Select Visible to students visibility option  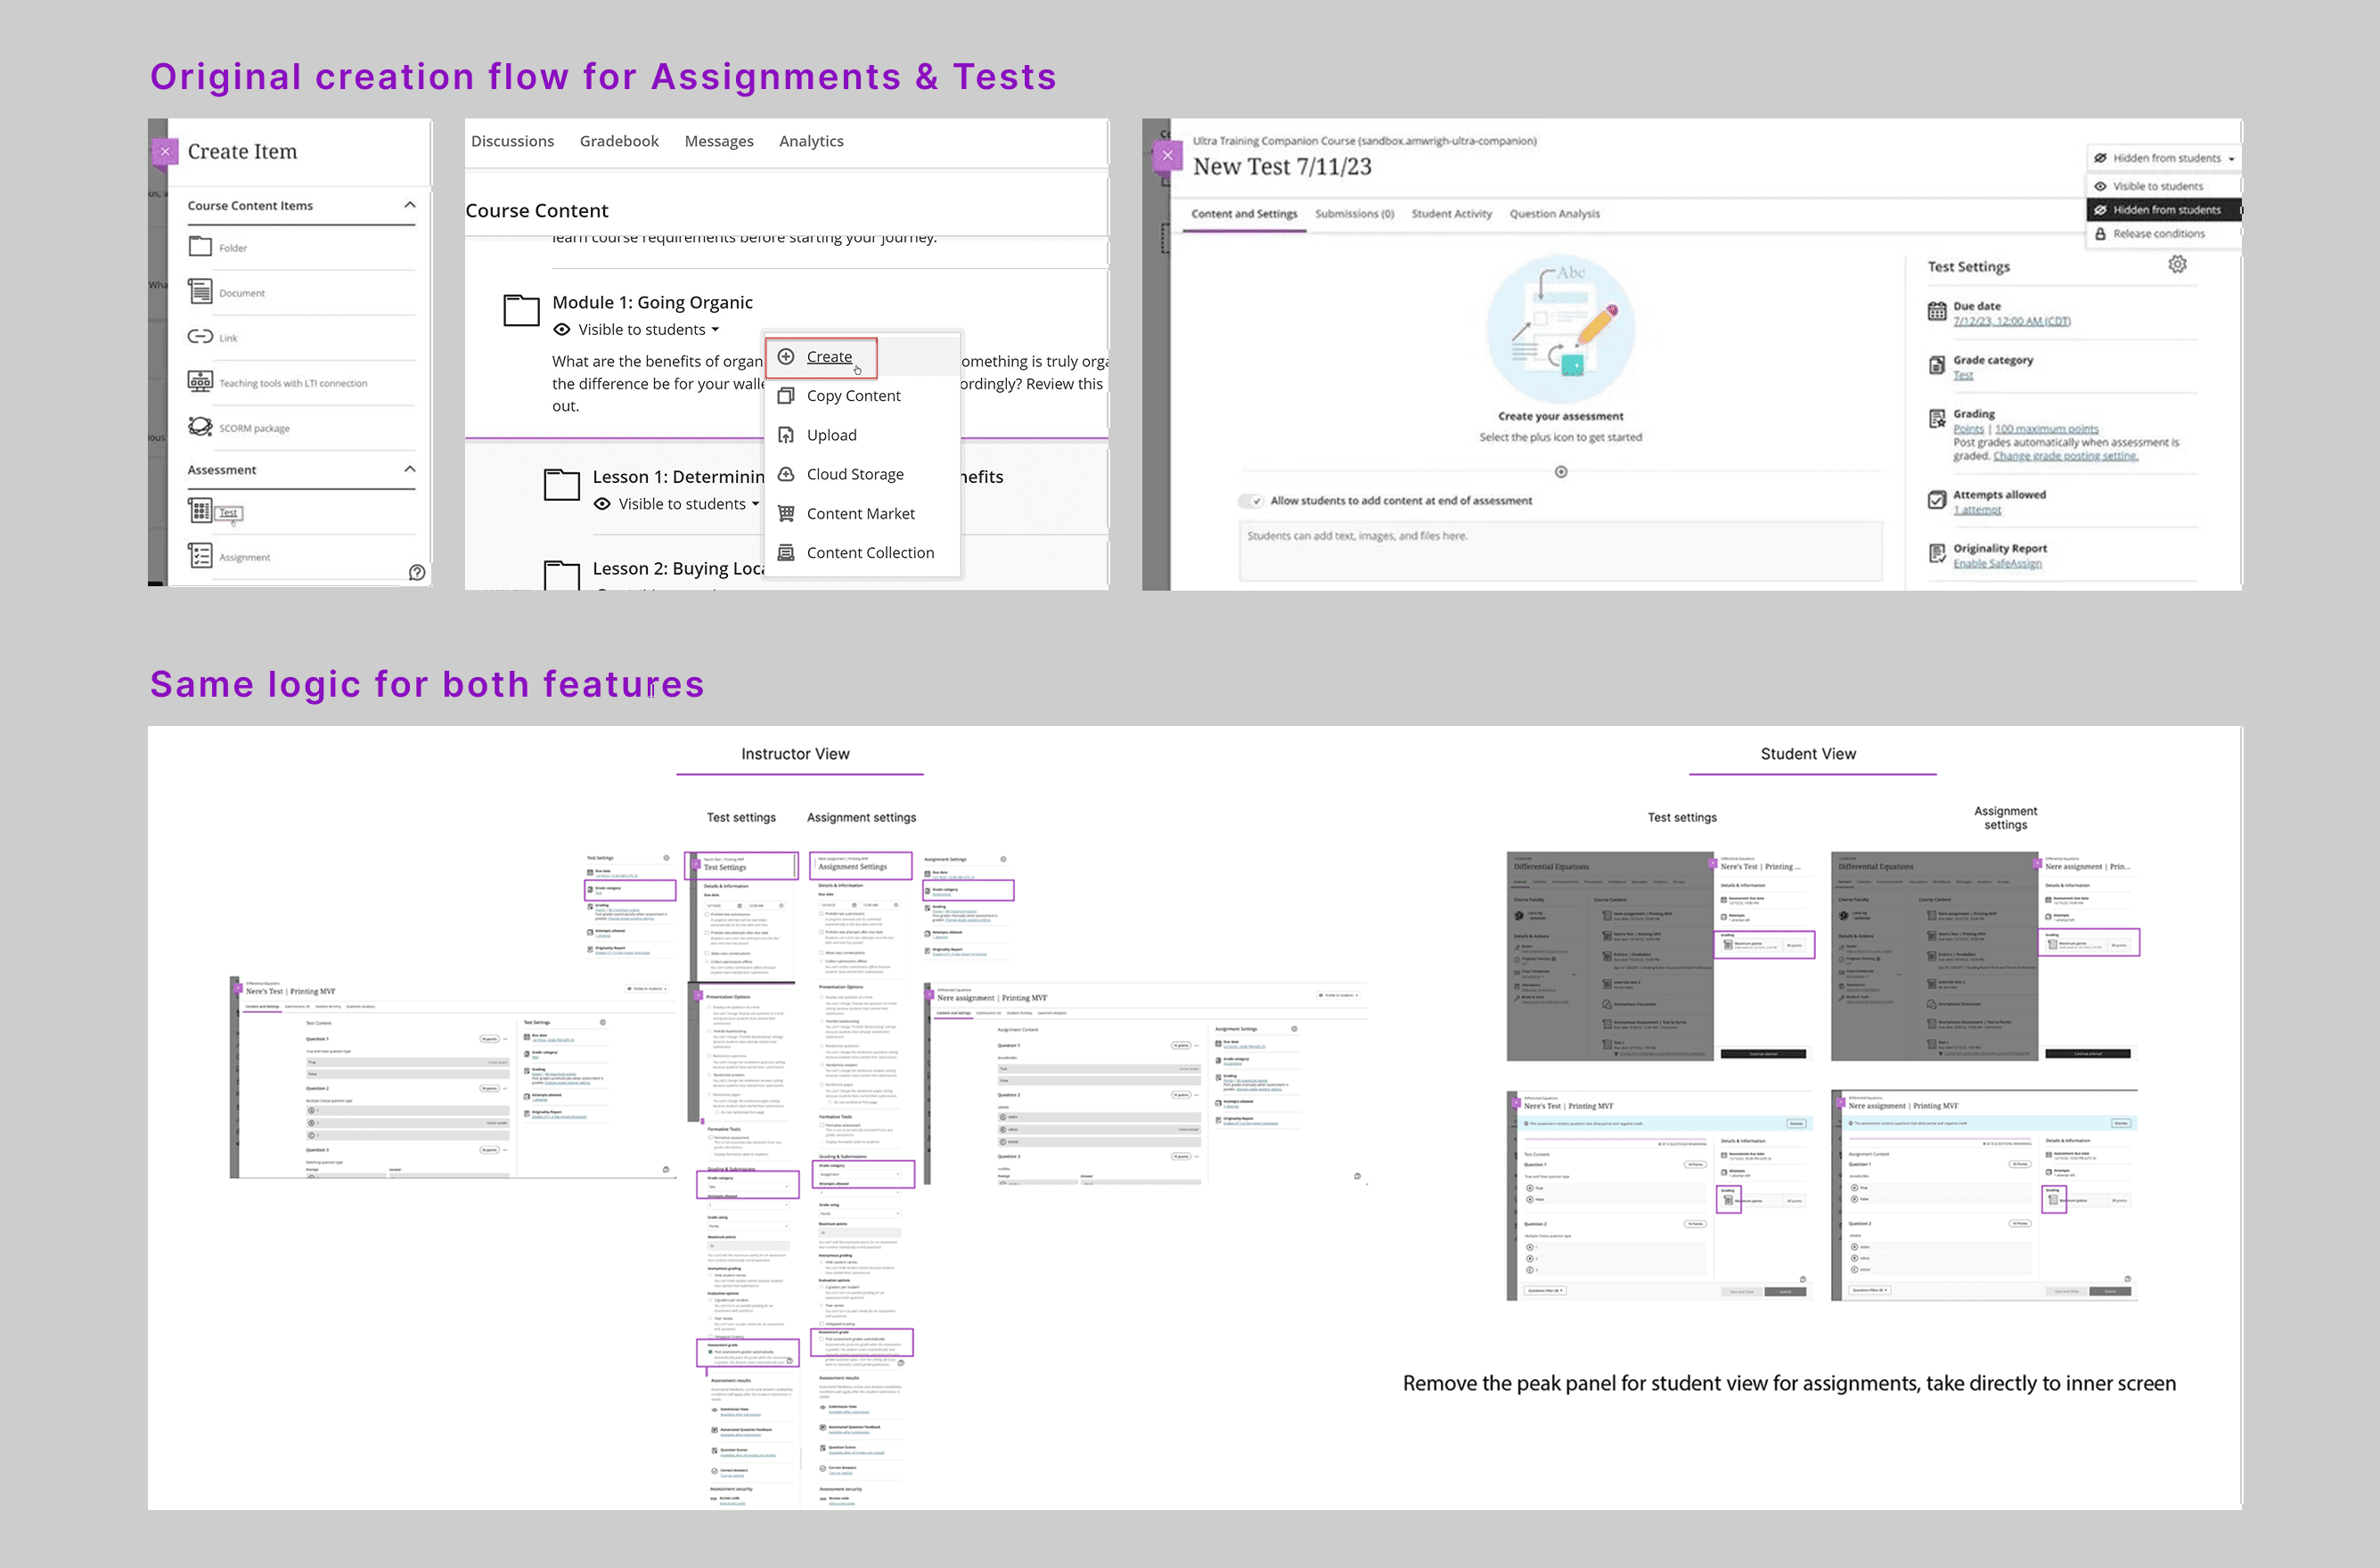(2157, 186)
